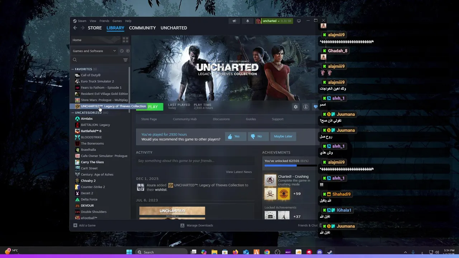Show ready-to-play games filter icon
459x258 pixels.
[128, 51]
